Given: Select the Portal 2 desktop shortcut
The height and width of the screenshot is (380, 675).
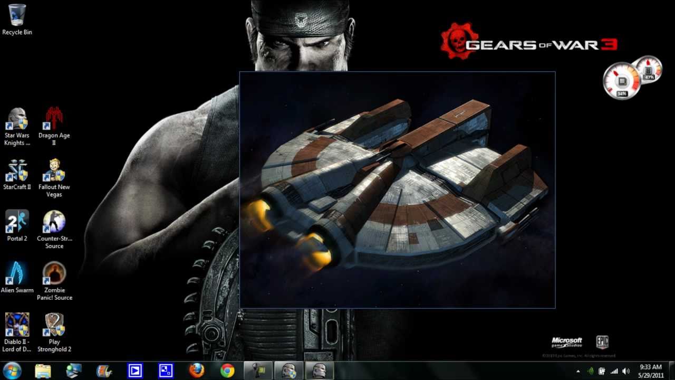Looking at the screenshot, I should 17,226.
